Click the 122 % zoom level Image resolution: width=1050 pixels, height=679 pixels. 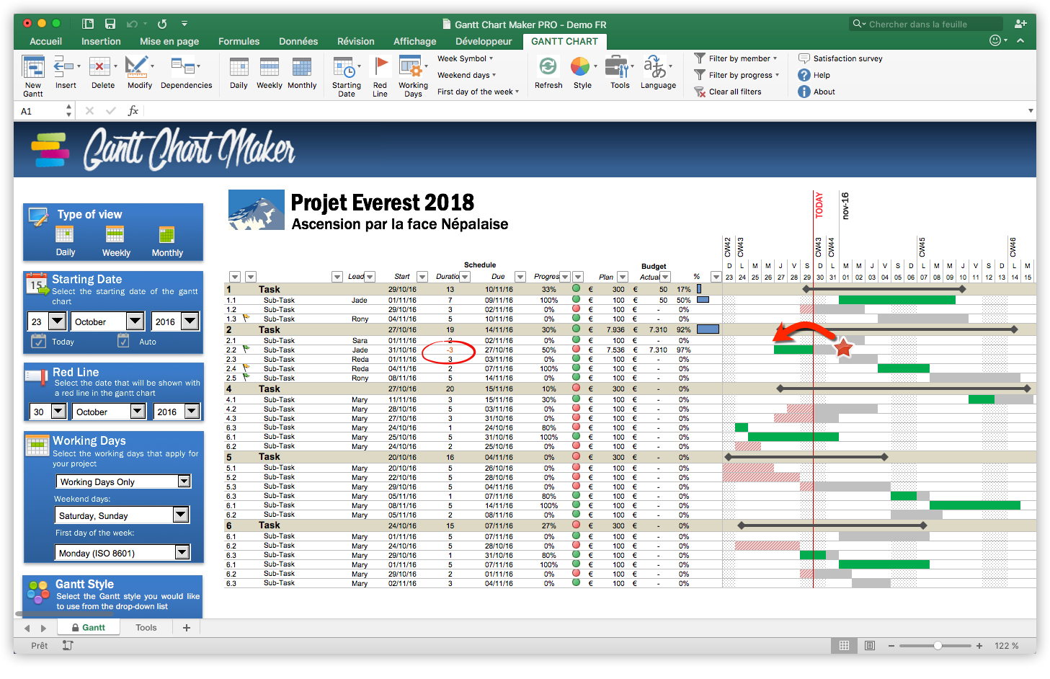(x=1006, y=645)
